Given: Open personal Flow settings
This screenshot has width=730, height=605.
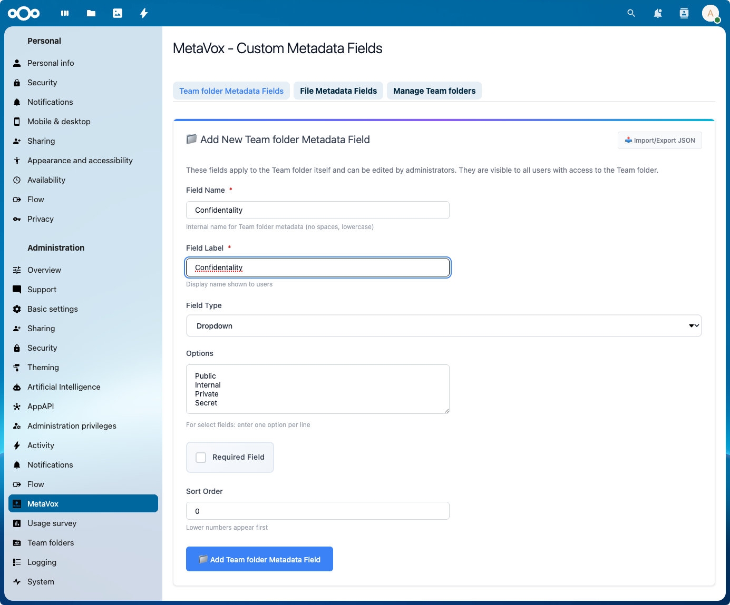Looking at the screenshot, I should pyautogui.click(x=83, y=200).
